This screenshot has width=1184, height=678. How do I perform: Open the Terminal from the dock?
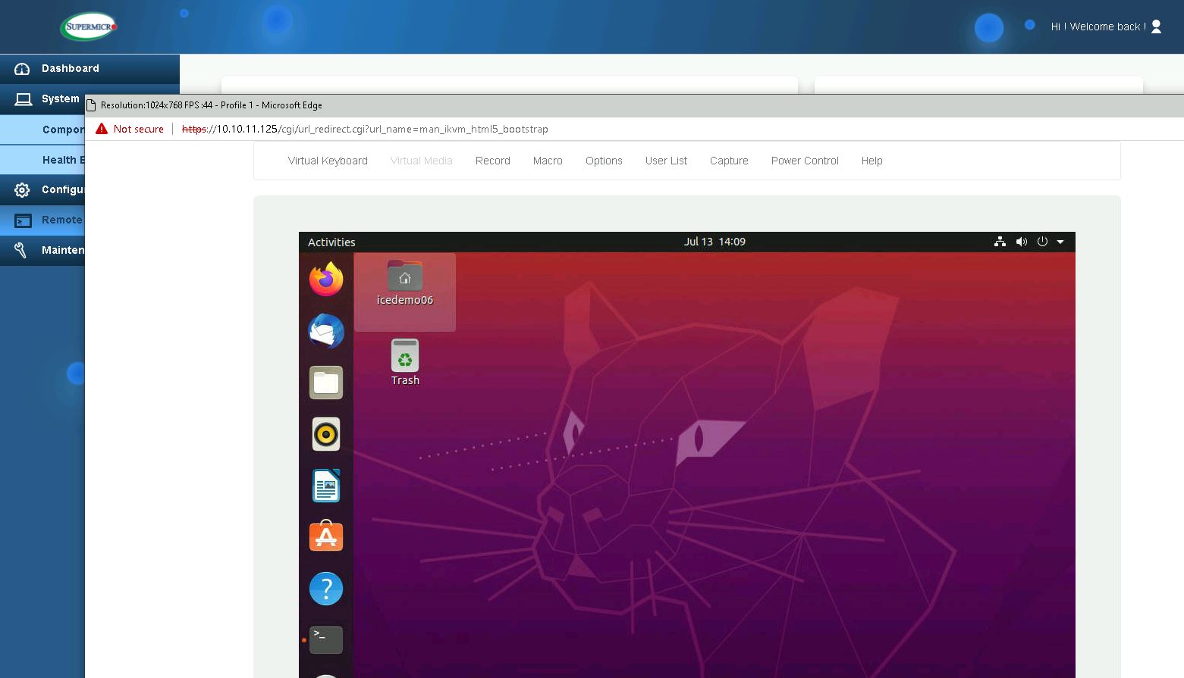coord(326,640)
